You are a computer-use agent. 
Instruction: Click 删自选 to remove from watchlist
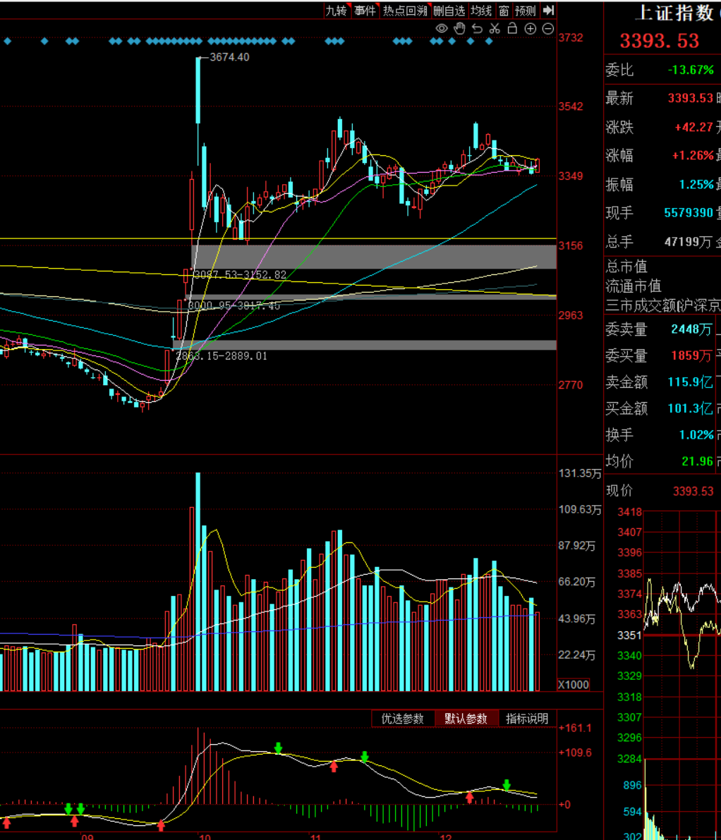pos(449,11)
